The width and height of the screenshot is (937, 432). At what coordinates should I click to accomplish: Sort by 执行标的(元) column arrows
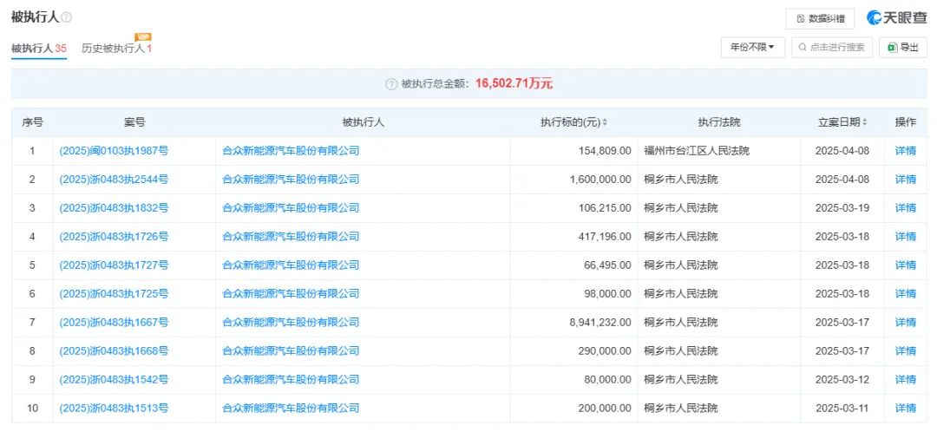point(604,122)
